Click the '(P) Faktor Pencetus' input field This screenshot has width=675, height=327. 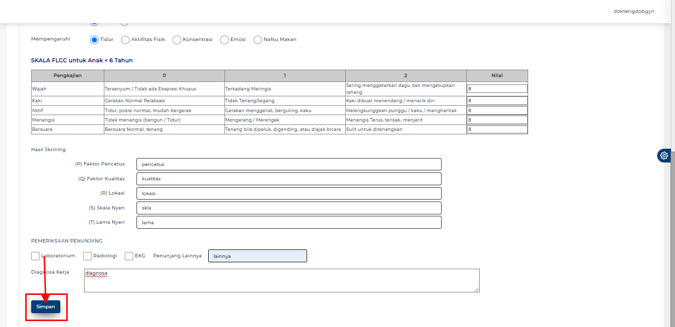coord(289,164)
